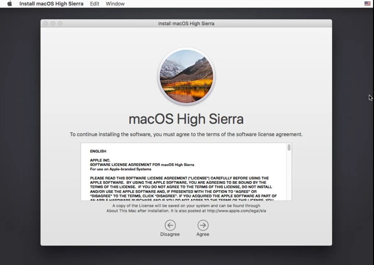
Task: Click the US flag input source icon
Action: tap(367, 3)
